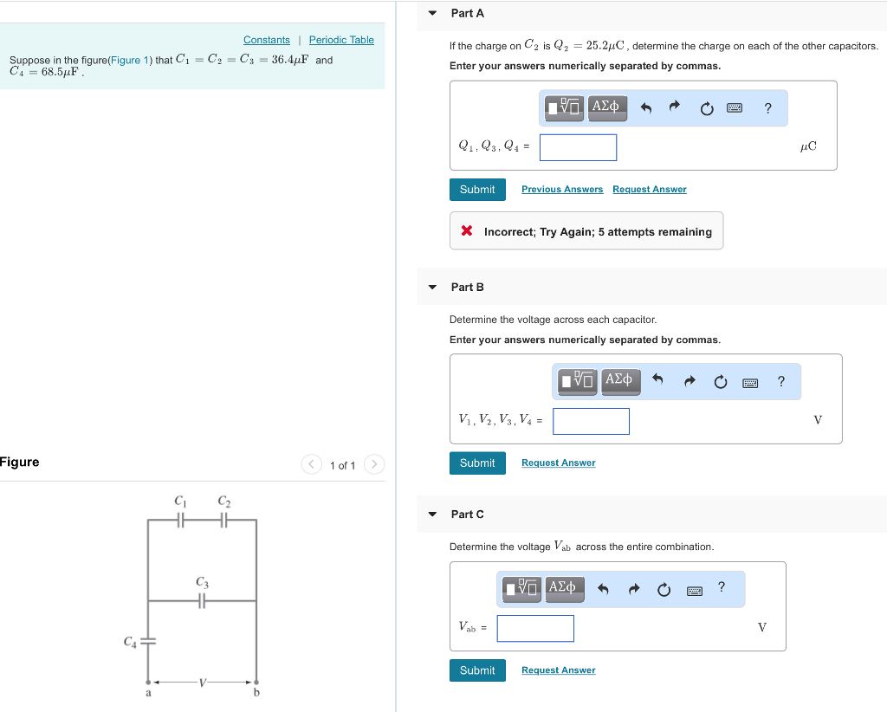
Task: Click the help question mark in Part A
Action: [767, 107]
